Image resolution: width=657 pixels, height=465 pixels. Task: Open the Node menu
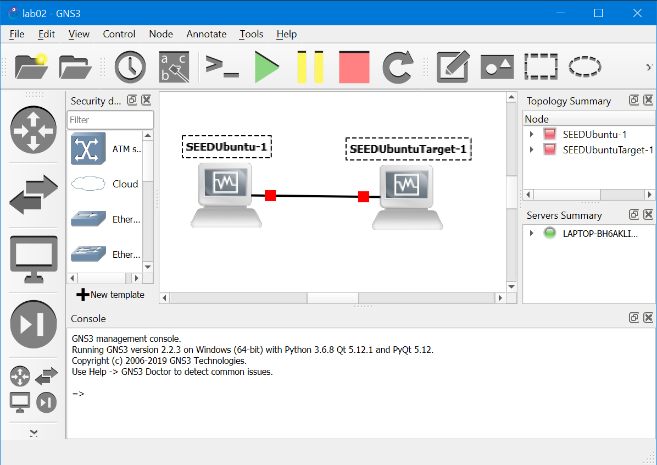[161, 34]
